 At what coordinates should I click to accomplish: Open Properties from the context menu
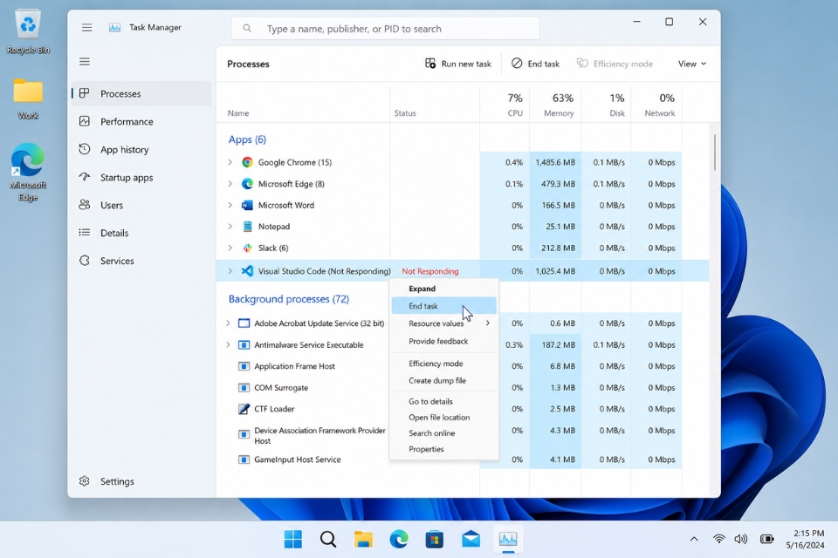click(x=444, y=449)
